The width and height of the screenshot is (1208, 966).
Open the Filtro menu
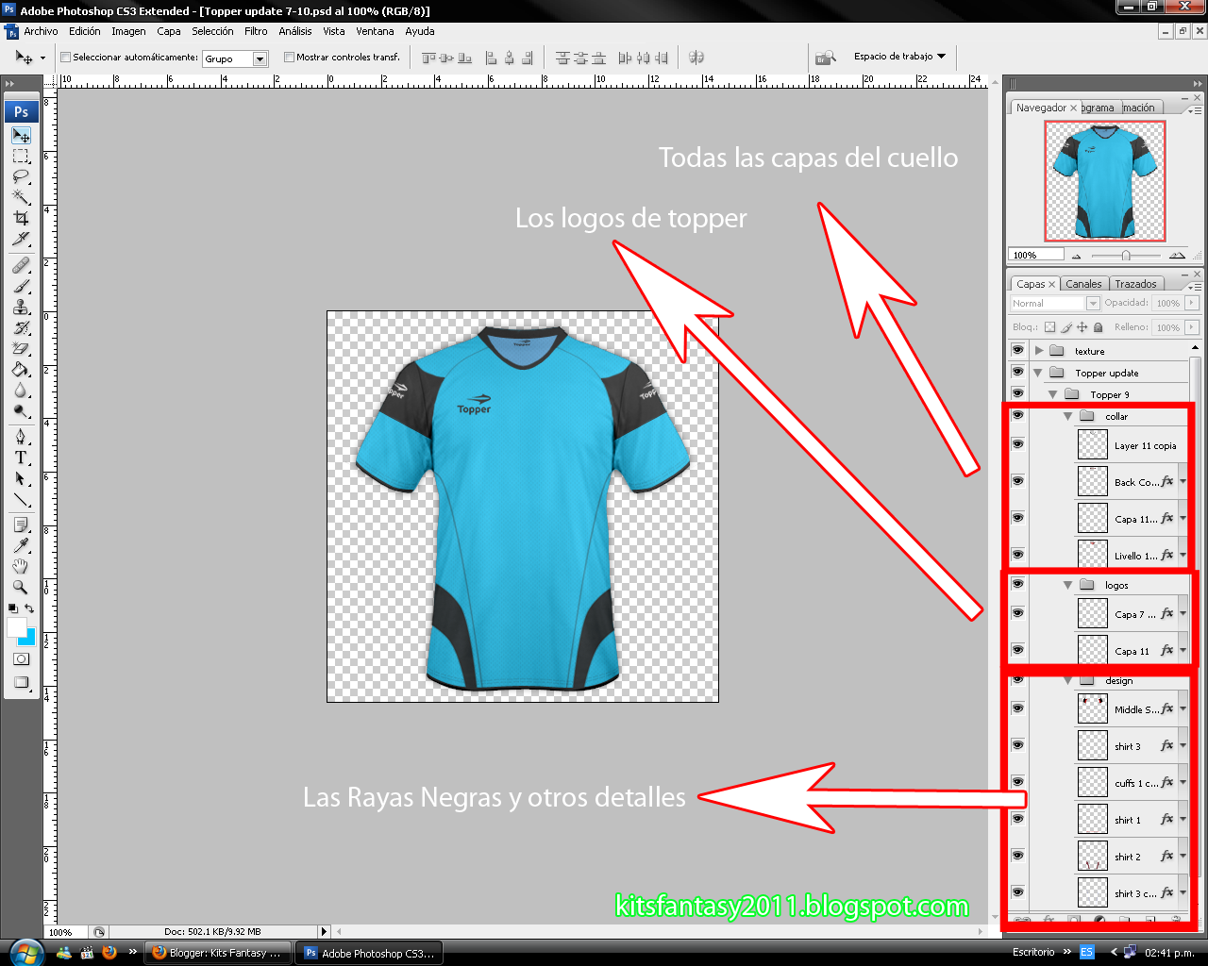(x=256, y=31)
